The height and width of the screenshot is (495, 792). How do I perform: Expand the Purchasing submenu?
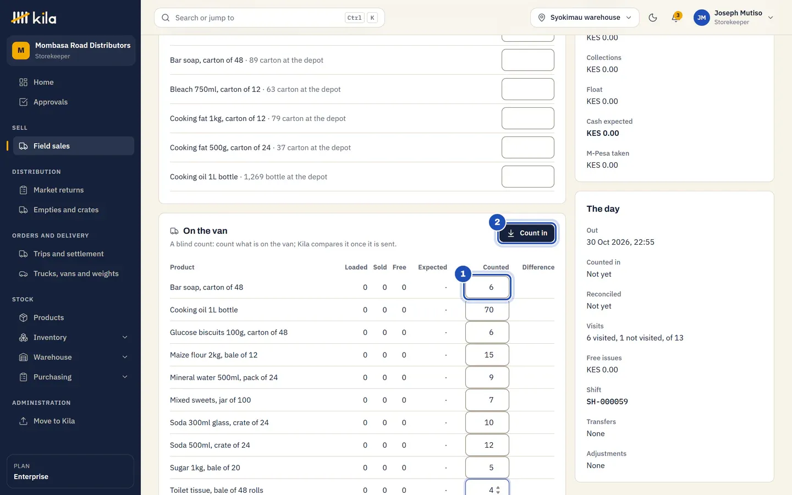pyautogui.click(x=74, y=377)
